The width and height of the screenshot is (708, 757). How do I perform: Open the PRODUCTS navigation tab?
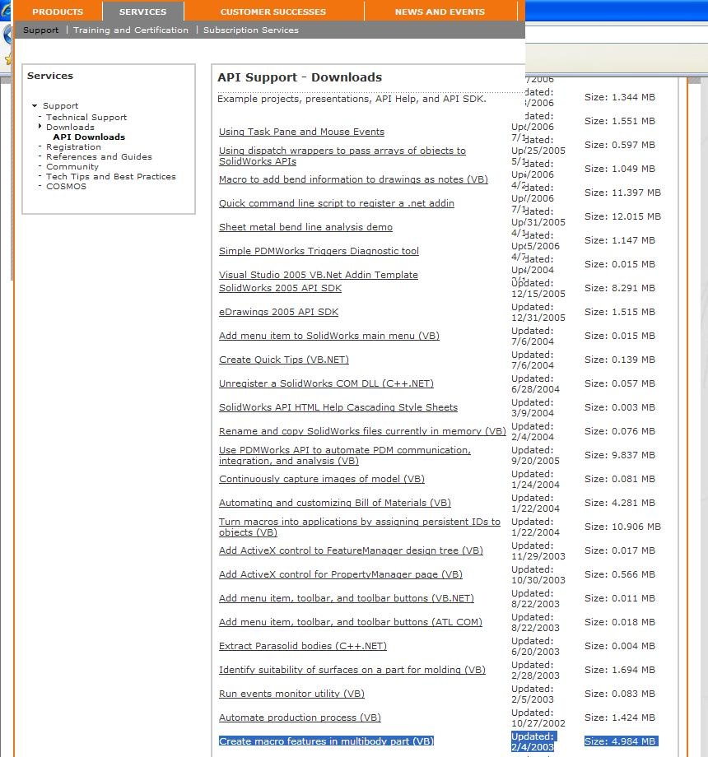pos(58,12)
